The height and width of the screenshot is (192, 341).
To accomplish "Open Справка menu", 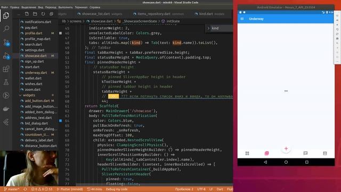I will tap(95, 7).
